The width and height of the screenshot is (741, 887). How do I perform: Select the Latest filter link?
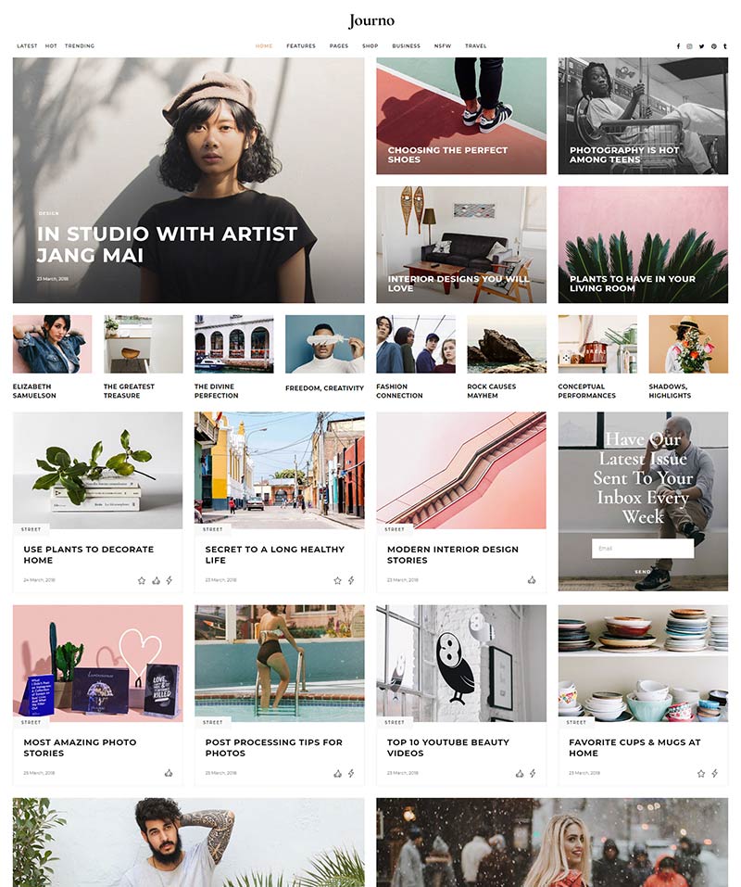[x=27, y=46]
